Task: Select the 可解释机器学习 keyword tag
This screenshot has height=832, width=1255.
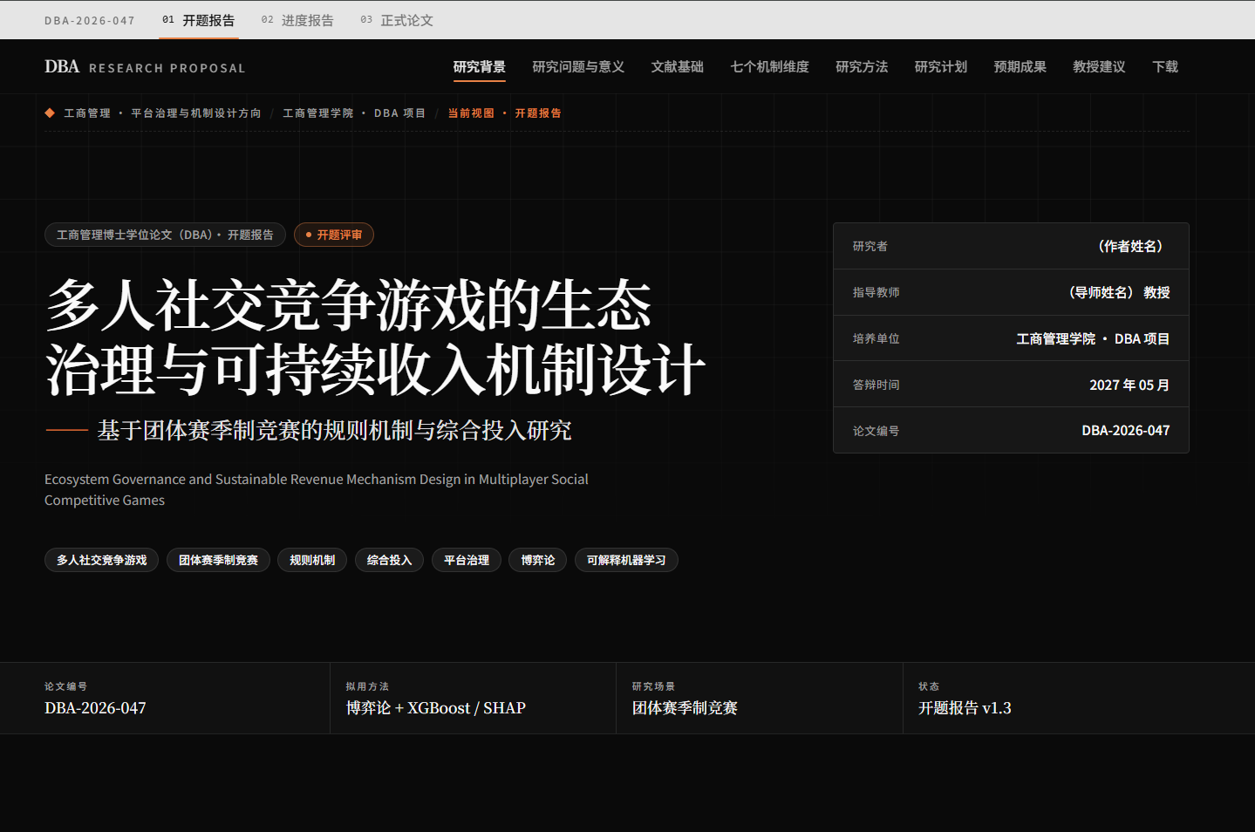Action: [x=626, y=560]
